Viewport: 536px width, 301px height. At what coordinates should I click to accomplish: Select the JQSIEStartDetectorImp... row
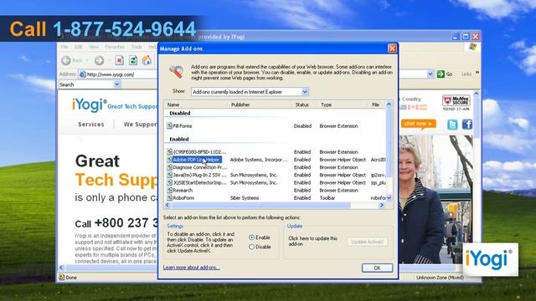click(276, 182)
